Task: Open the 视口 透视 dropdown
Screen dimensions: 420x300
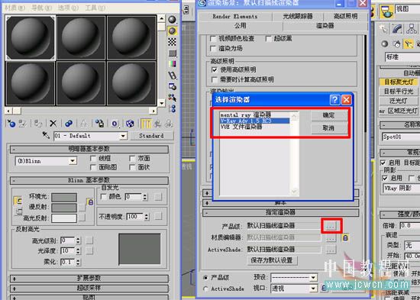Action: [314, 289]
